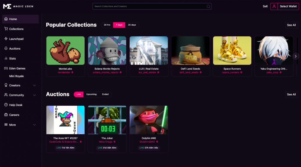Click the Auctions bell icon in the sidebar
Viewport: 301px width, 167px height.
(6, 48)
